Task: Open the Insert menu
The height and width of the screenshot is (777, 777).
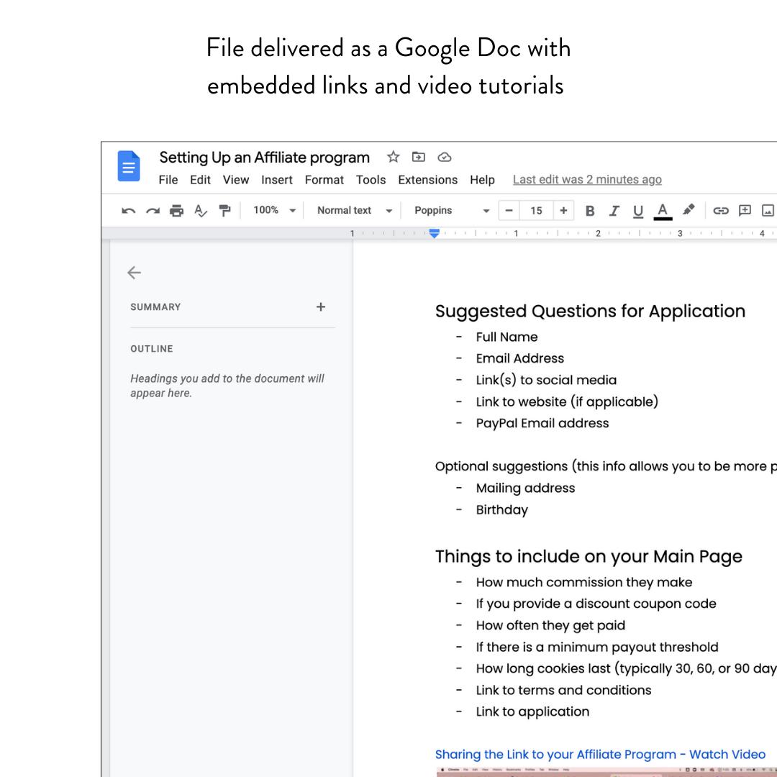Action: tap(276, 180)
